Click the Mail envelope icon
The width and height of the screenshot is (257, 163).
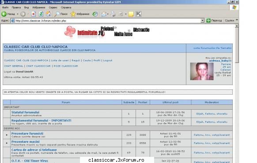pos(104,14)
